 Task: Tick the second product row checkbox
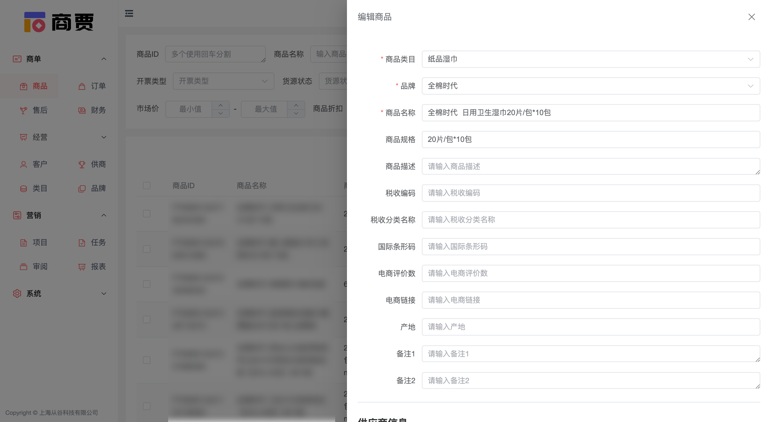point(147,249)
